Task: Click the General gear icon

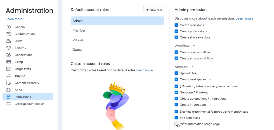Action: pyautogui.click(x=9, y=27)
